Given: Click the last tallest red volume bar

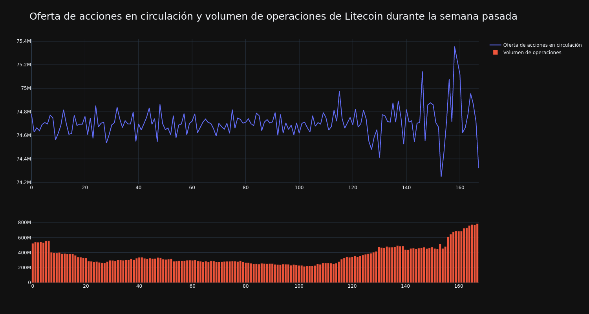Looking at the screenshot, I should pyautogui.click(x=477, y=253).
